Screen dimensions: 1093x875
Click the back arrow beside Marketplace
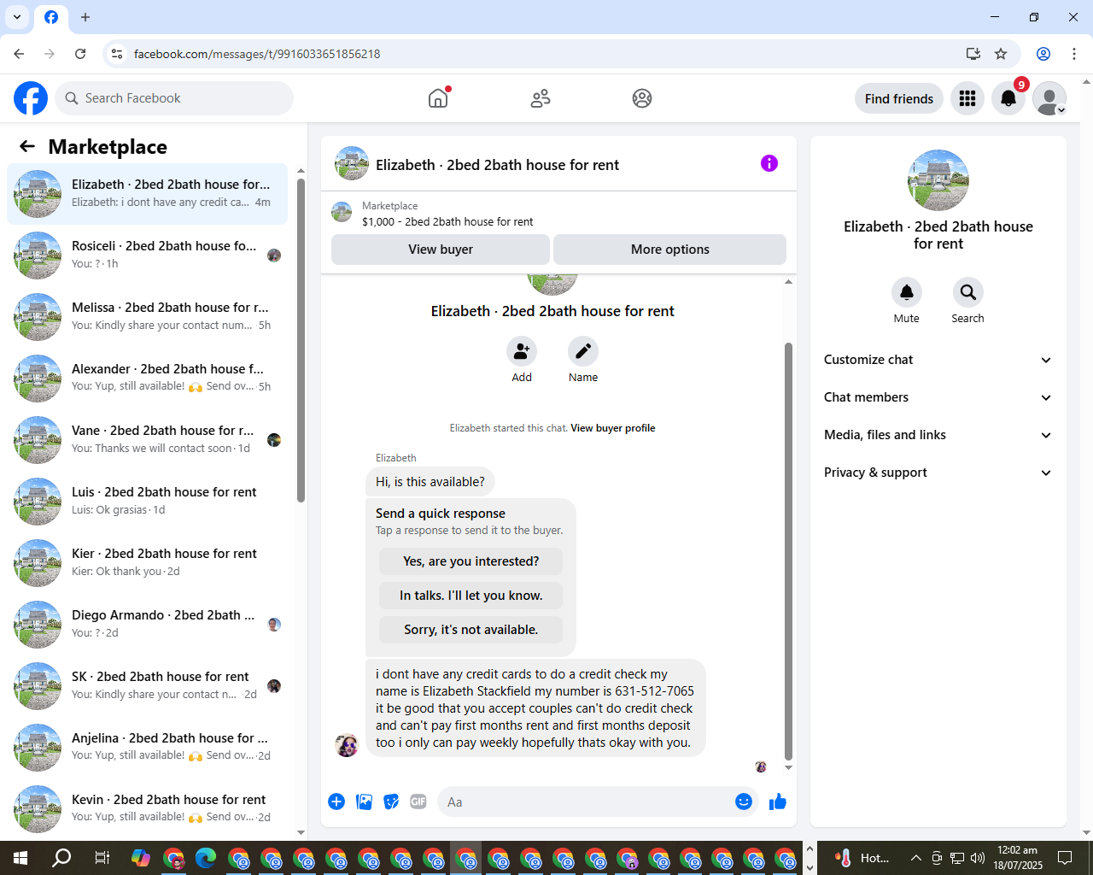click(x=27, y=146)
